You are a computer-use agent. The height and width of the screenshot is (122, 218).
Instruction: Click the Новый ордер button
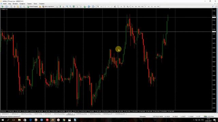(32, 6)
